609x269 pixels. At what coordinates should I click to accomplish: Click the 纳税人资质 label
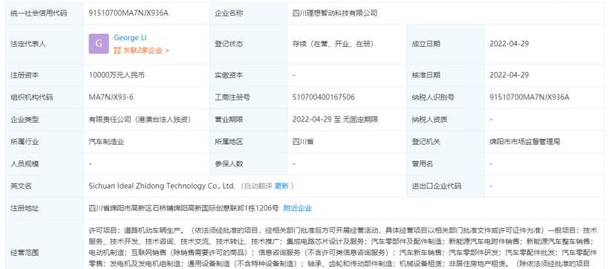click(x=429, y=120)
